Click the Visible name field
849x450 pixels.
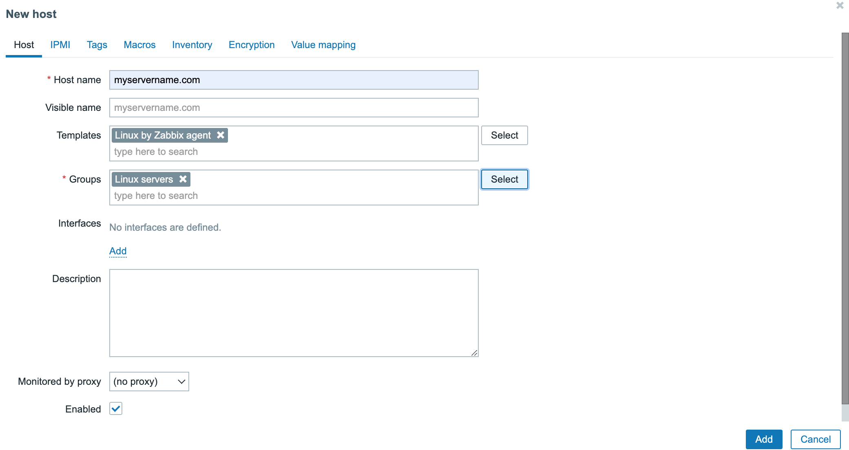pyautogui.click(x=294, y=108)
